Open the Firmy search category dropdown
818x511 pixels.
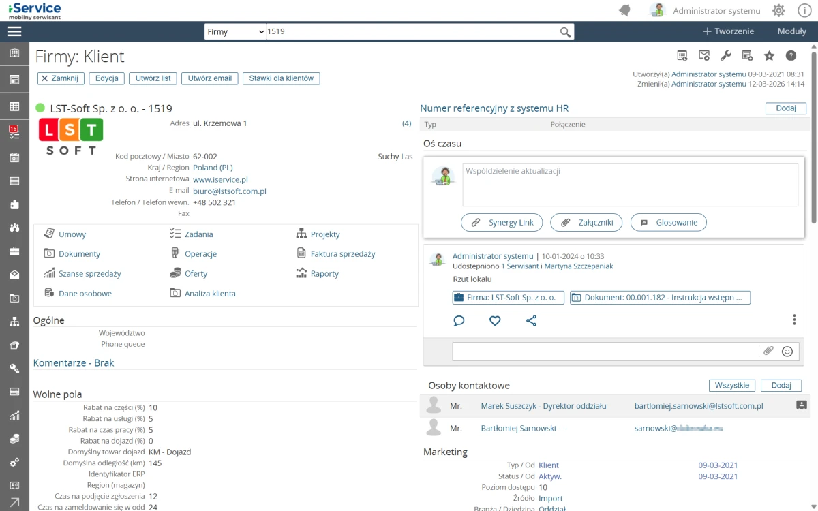(x=235, y=32)
